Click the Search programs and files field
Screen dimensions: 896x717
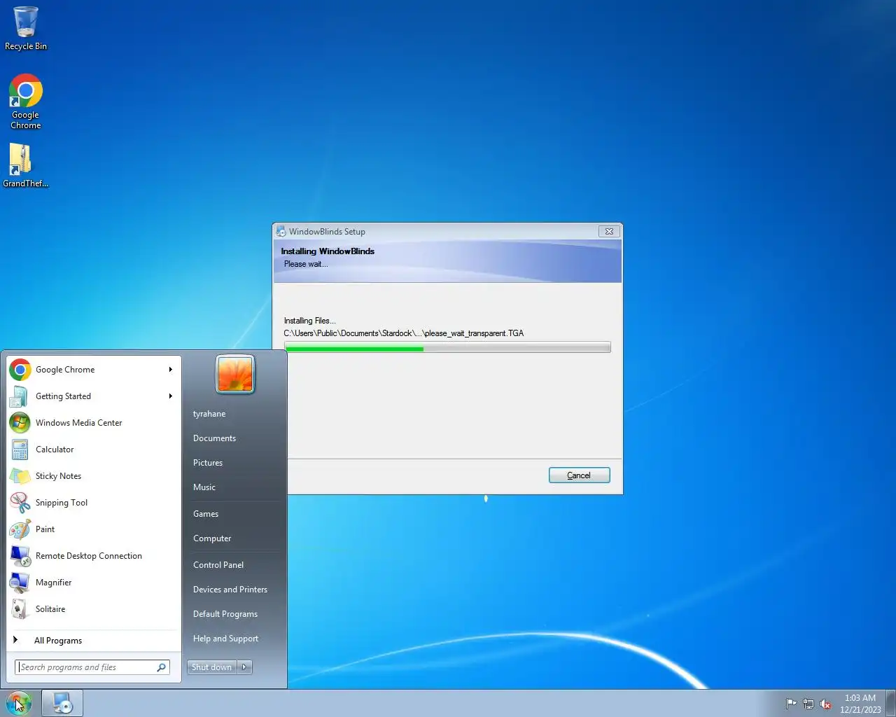pyautogui.click(x=92, y=667)
